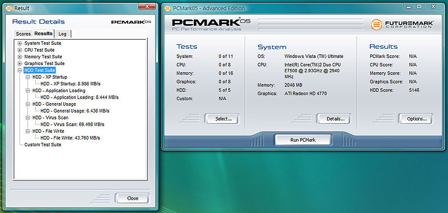Screen dimensions: 448x213
Task: Click the Graphics value ATI Radeon HD 4770
Action: coord(305,94)
